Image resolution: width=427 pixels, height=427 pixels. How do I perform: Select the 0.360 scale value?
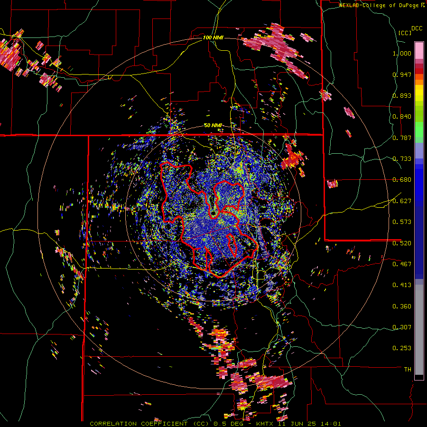(x=402, y=306)
